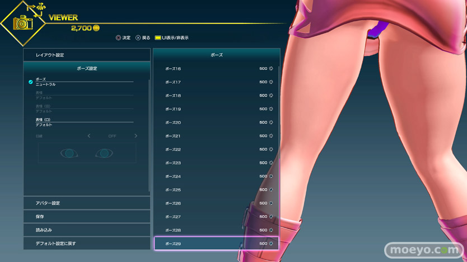Screen dimensions: 467x262
Task: Click the 保存 save button
Action: pyautogui.click(x=87, y=216)
